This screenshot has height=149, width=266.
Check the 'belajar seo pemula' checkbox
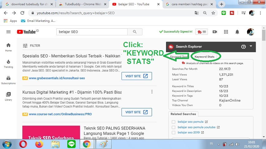pyautogui.click(x=174, y=122)
